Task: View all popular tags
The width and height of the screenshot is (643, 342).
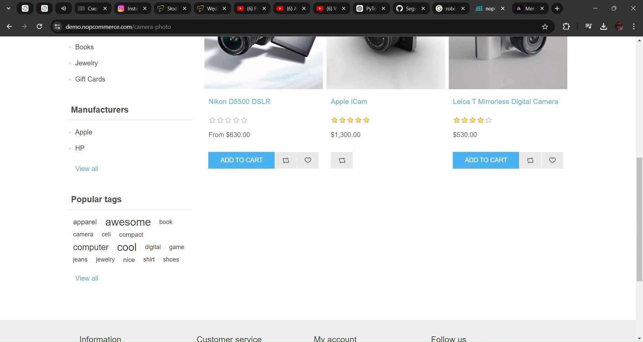Action: click(x=87, y=278)
